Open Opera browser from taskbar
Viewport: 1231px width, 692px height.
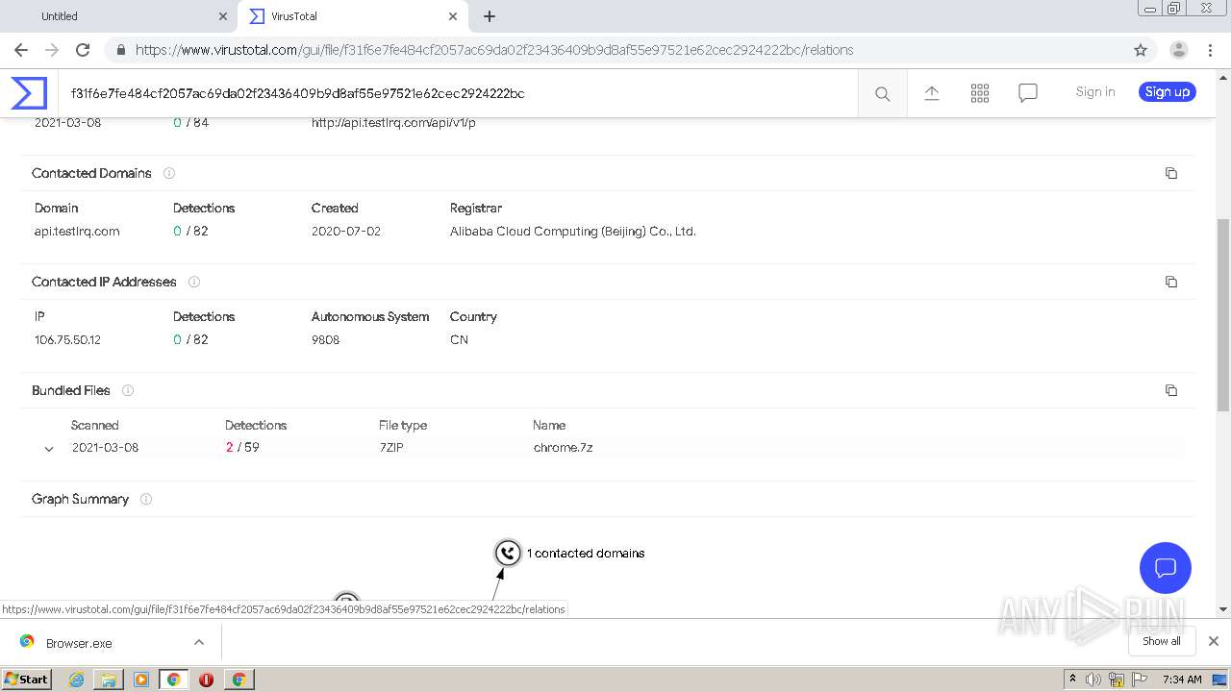(x=206, y=680)
